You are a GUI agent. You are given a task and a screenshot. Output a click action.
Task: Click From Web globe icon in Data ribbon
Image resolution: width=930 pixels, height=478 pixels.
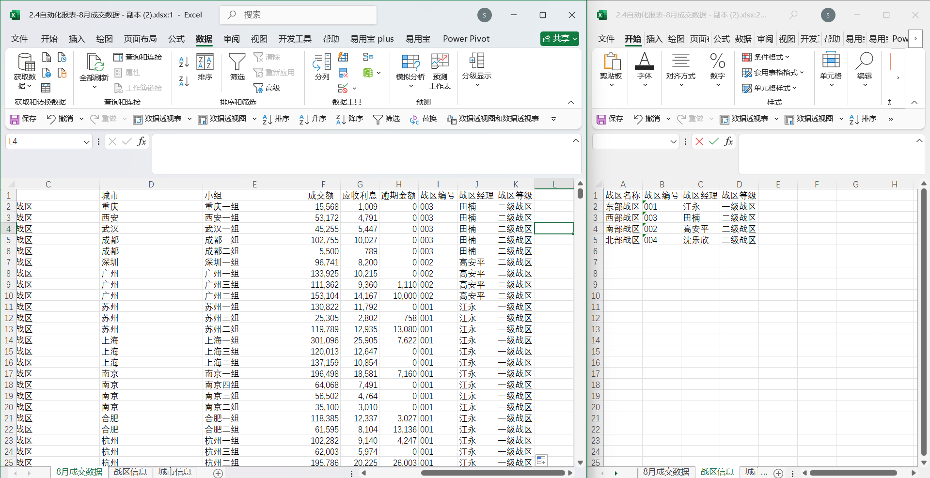coord(47,73)
